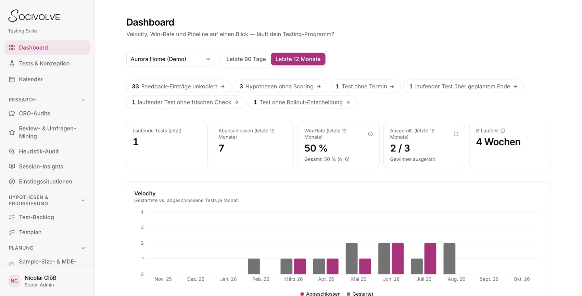The width and height of the screenshot is (582, 296).
Task: Click the flask icon for Tests & Konzeption
Action: tap(12, 63)
